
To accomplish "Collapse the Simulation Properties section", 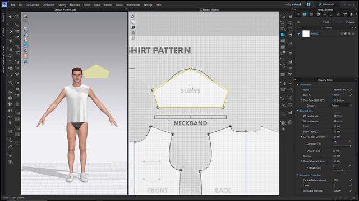I will pos(298,175).
